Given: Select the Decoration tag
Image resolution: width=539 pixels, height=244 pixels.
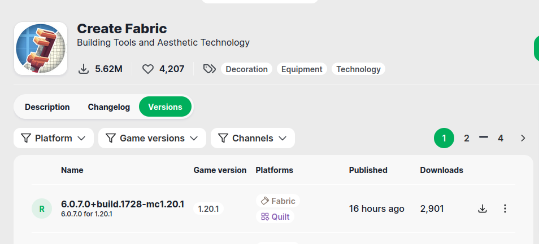Looking at the screenshot, I should 246,69.
